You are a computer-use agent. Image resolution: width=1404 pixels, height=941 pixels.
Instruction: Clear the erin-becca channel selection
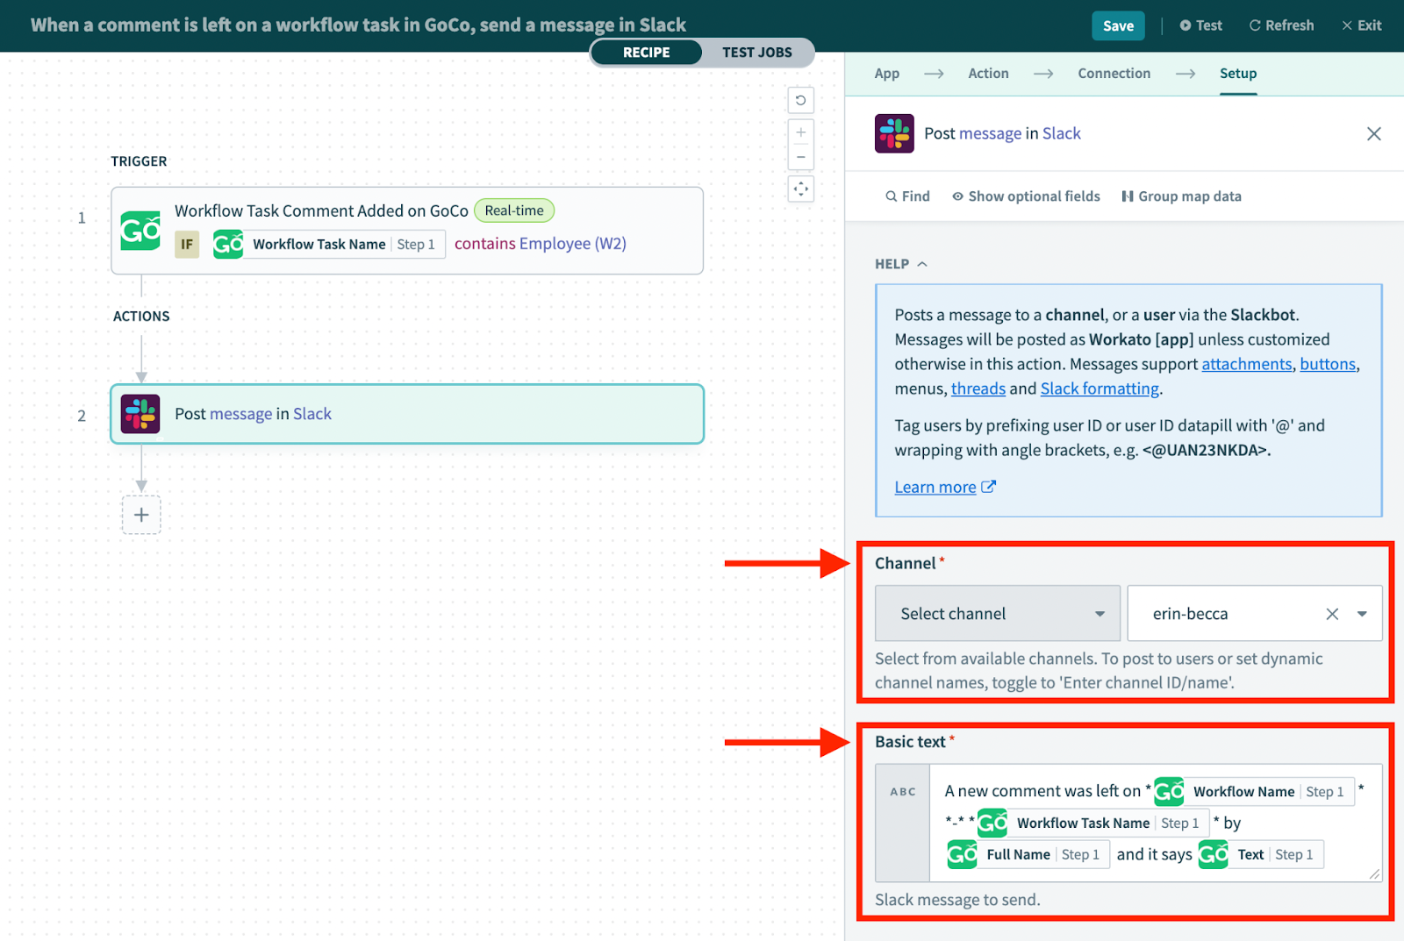point(1332,614)
